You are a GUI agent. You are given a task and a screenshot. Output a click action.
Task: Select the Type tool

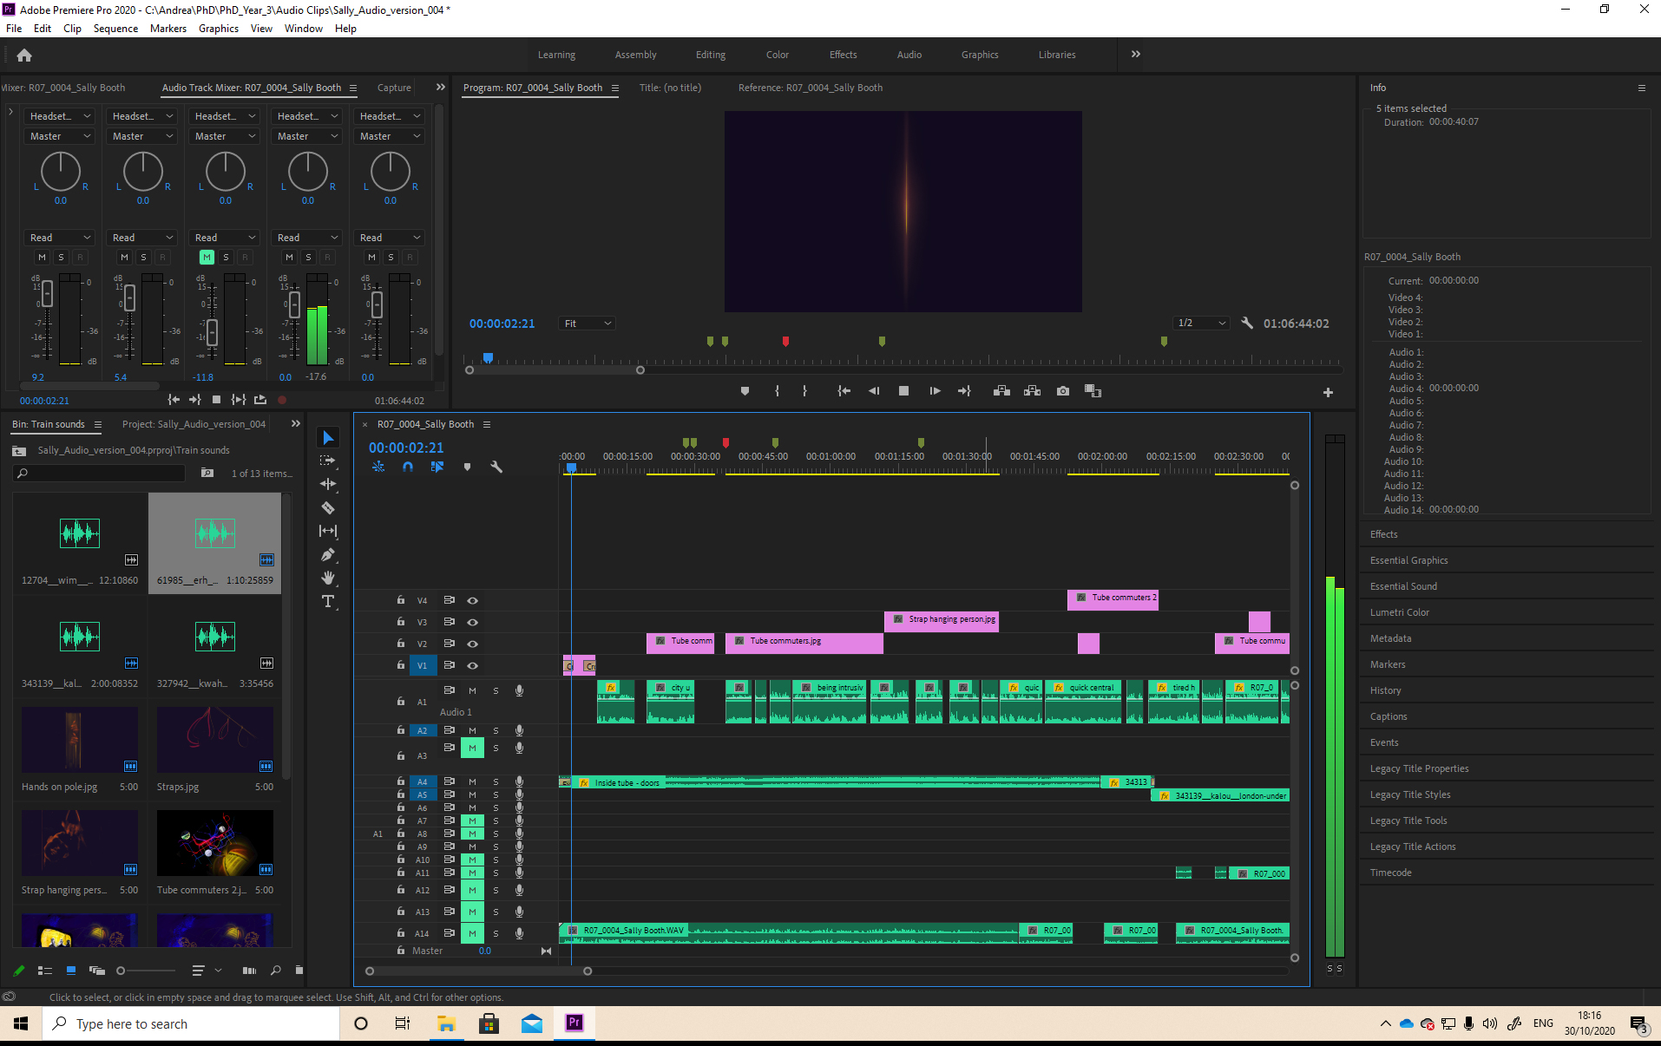328,601
